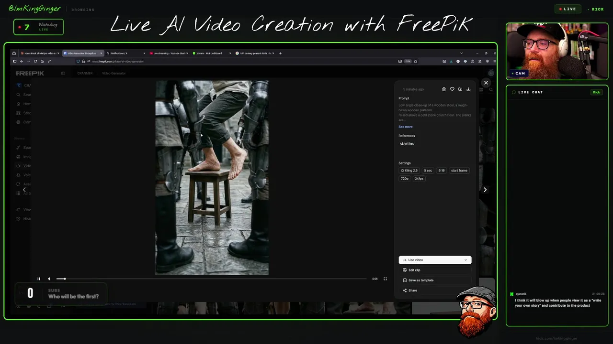The image size is (613, 344).
Task: Select the Kling 2.5 model tag
Action: click(x=409, y=171)
